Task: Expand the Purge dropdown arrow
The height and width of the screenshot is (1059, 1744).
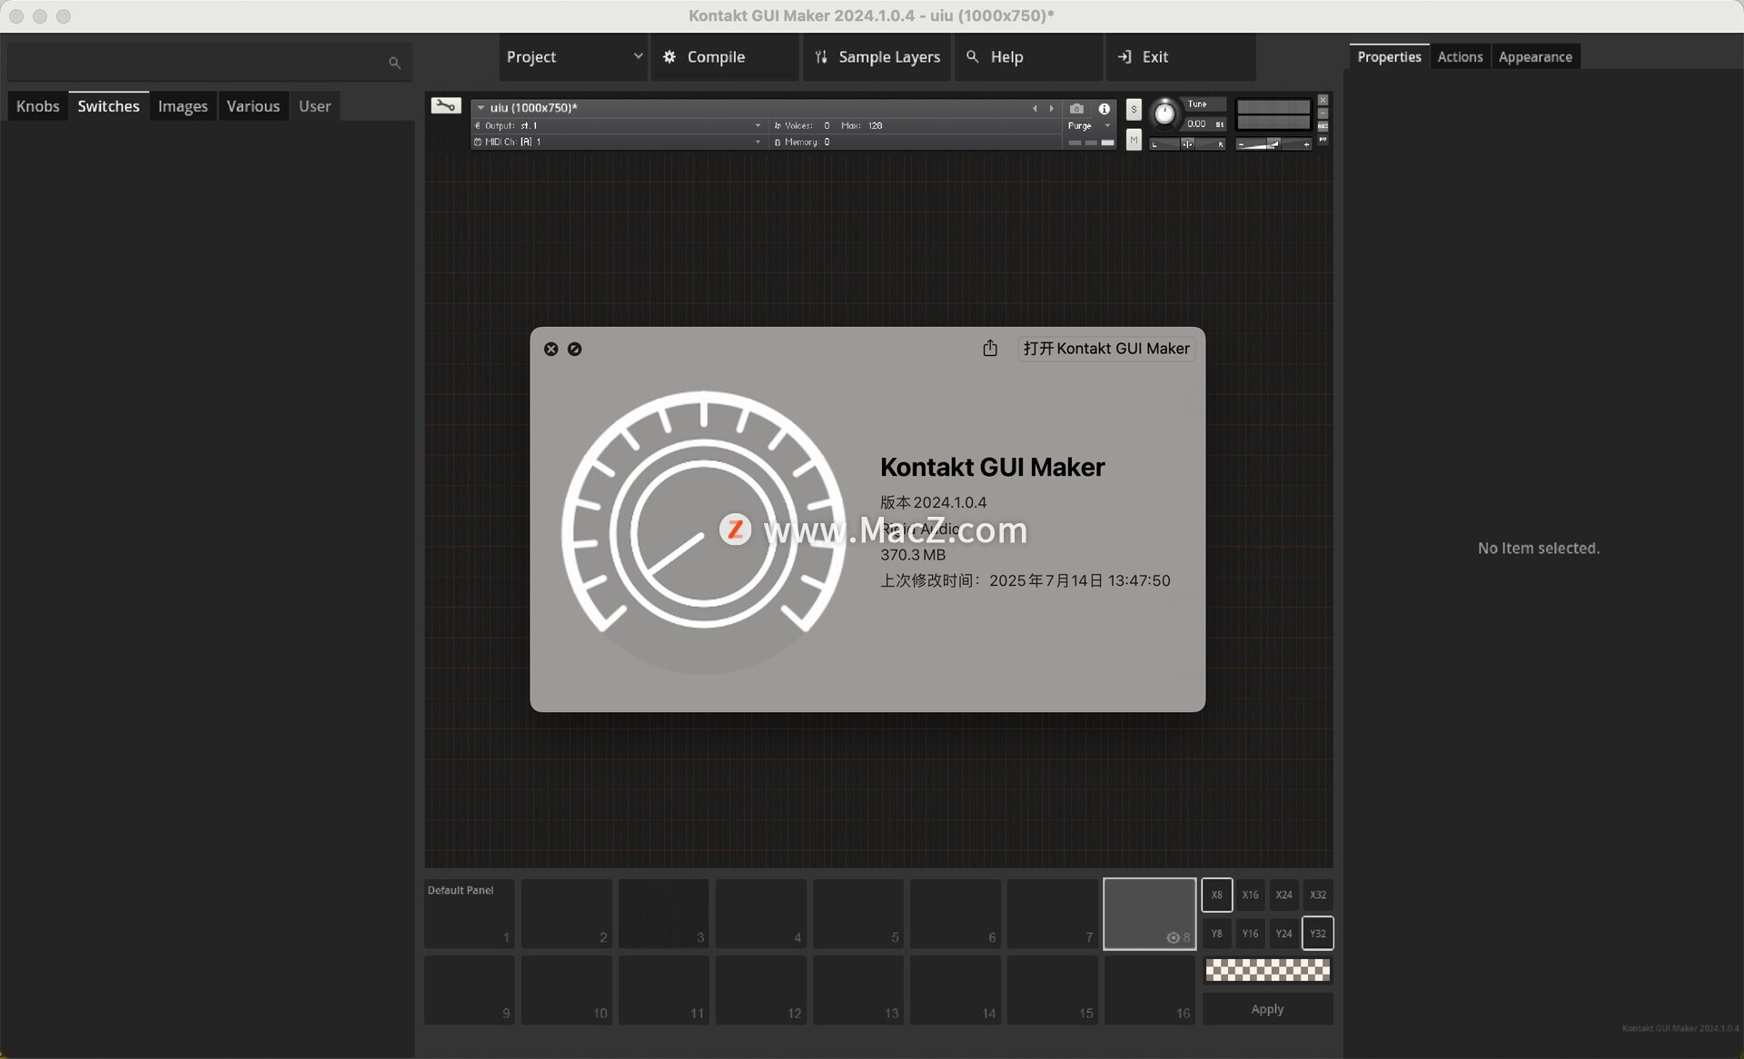Action: (x=1107, y=125)
